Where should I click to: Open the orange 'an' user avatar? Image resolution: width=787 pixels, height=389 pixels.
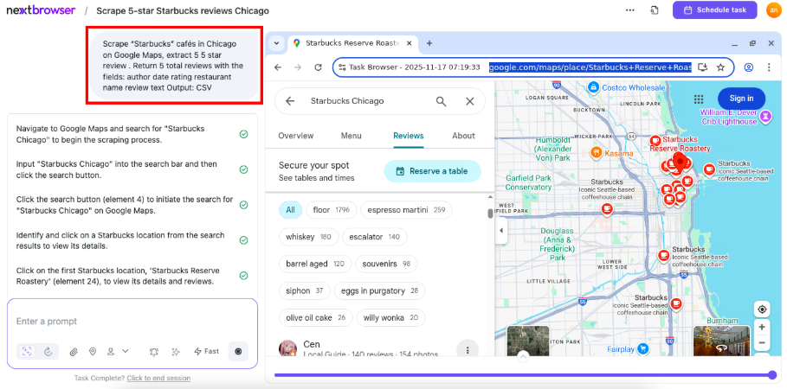[773, 10]
